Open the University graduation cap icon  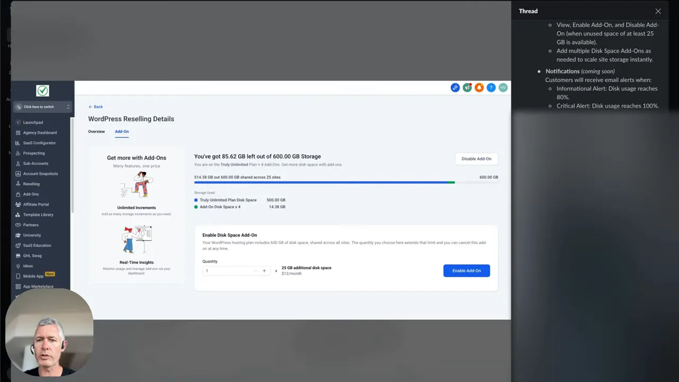pyautogui.click(x=18, y=235)
